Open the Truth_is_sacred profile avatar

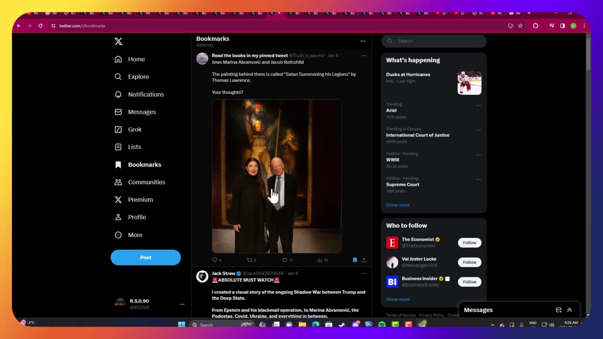coord(202,58)
